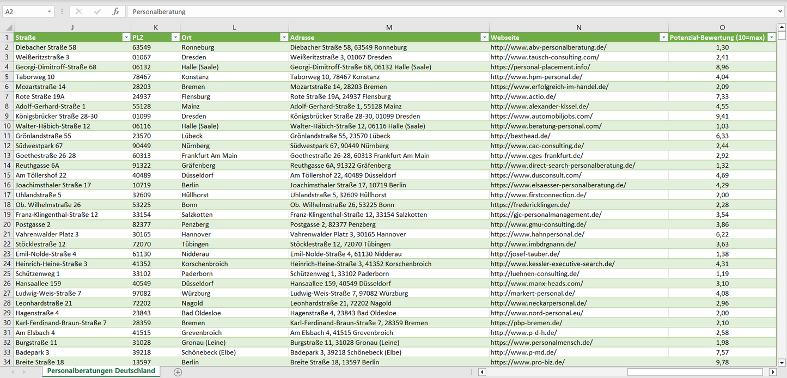The height and width of the screenshot is (378, 787).
Task: Expand the formula bar with chevron
Action: tap(780, 11)
